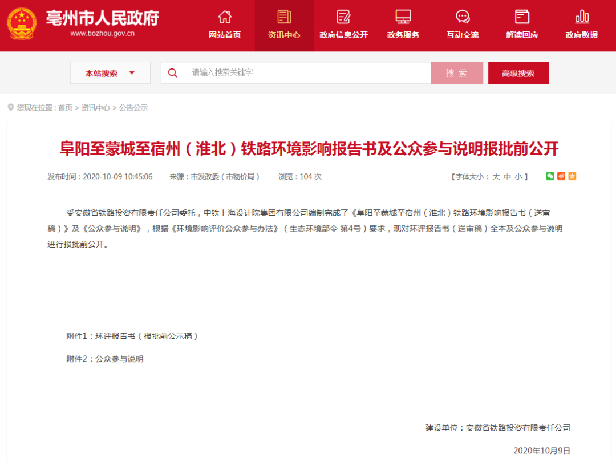
Task: Set font size to 中 (medium)
Action: click(507, 177)
